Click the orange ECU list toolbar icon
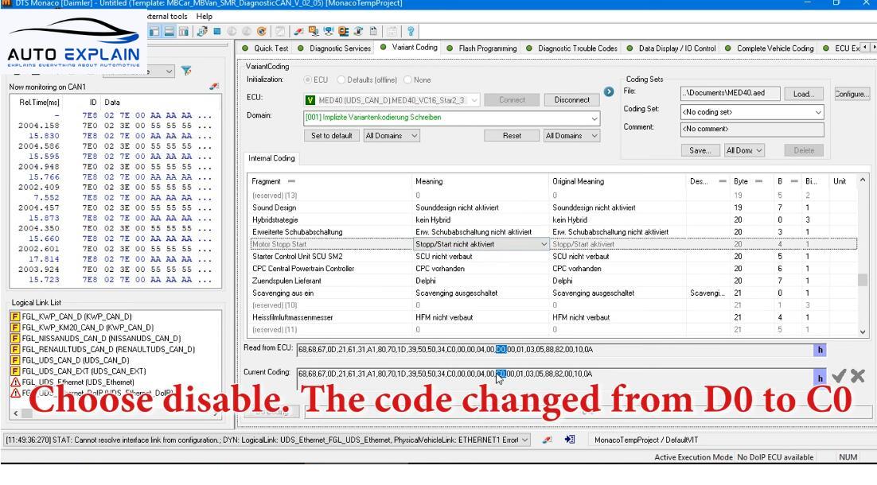The image size is (877, 485). pyautogui.click(x=344, y=31)
